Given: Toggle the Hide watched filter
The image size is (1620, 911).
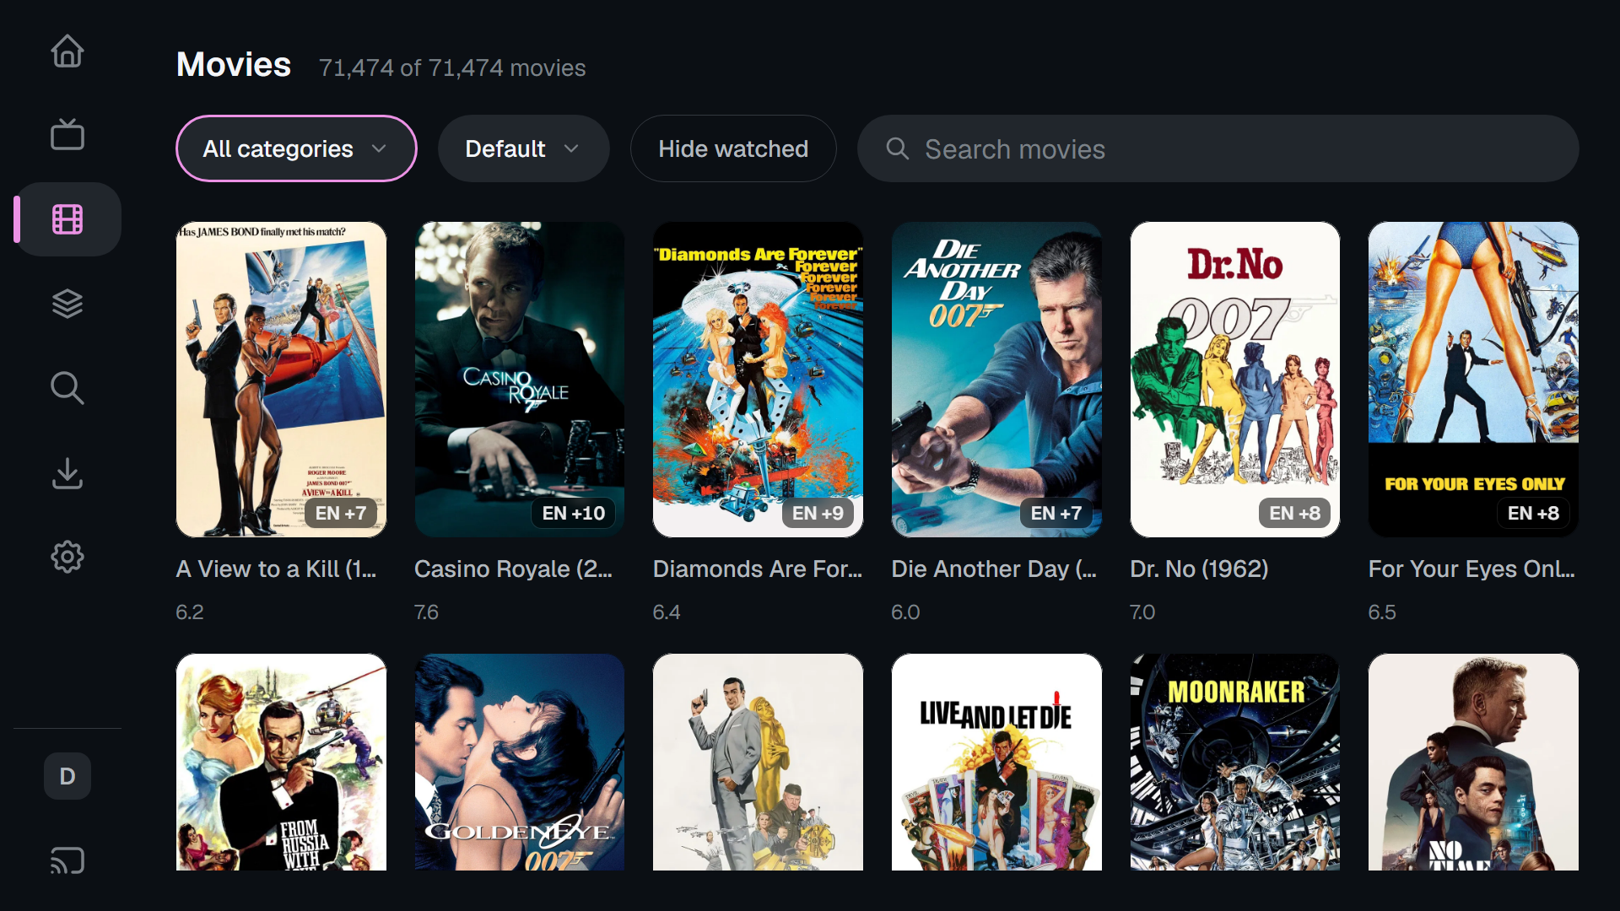Looking at the screenshot, I should (x=733, y=148).
